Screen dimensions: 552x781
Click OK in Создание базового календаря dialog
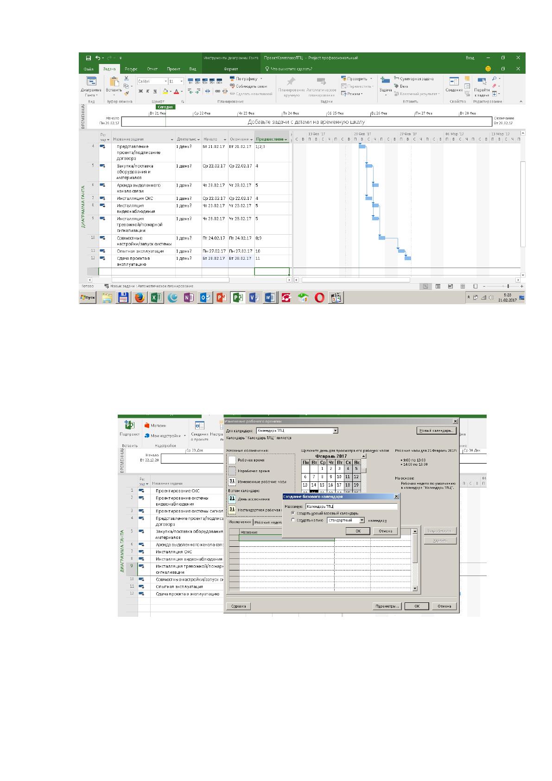pos(358,531)
